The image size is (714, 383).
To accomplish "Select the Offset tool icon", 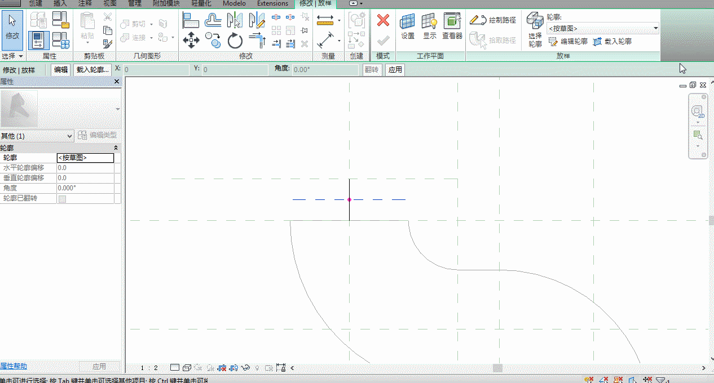I will [213, 21].
